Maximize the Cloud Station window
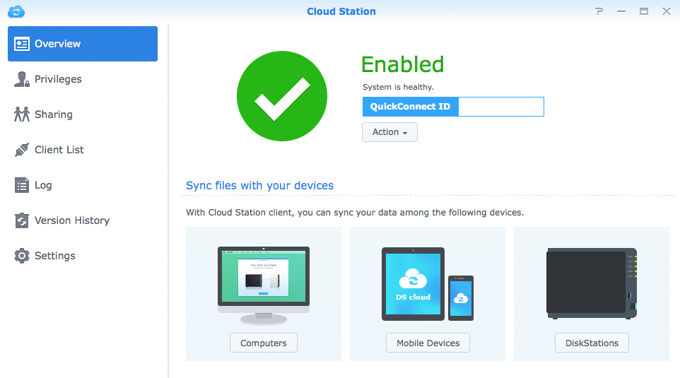The width and height of the screenshot is (680, 378). 644,11
